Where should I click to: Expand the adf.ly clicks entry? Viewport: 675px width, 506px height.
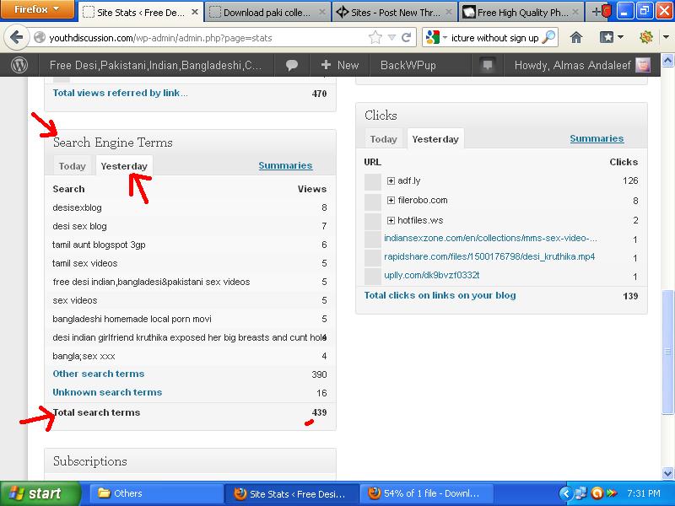click(x=391, y=180)
